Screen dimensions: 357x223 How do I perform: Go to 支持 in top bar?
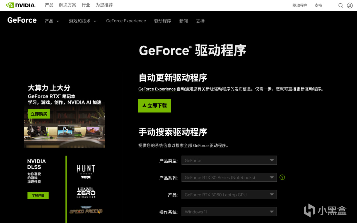318,5
